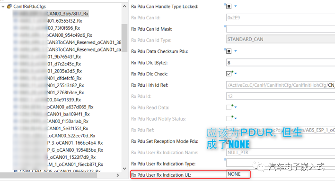Toggle the Rx Pdu Read Data checkbox
Image resolution: width=335 pixels, height=181 pixels.
[229, 107]
